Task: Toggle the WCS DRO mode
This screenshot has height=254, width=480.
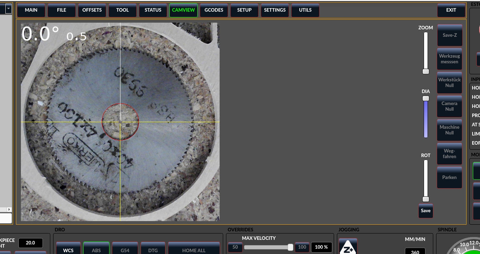Action: tap(68, 249)
